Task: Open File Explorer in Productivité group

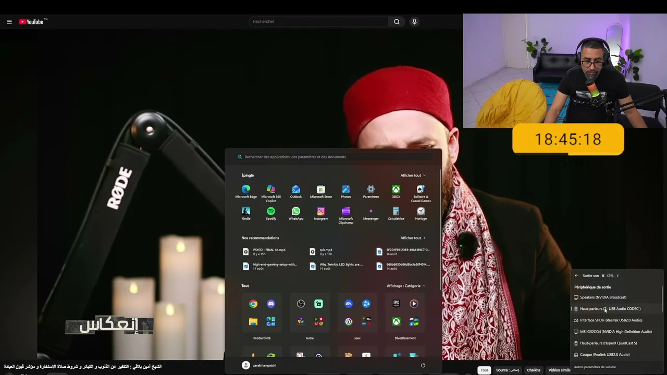Action: [253, 321]
